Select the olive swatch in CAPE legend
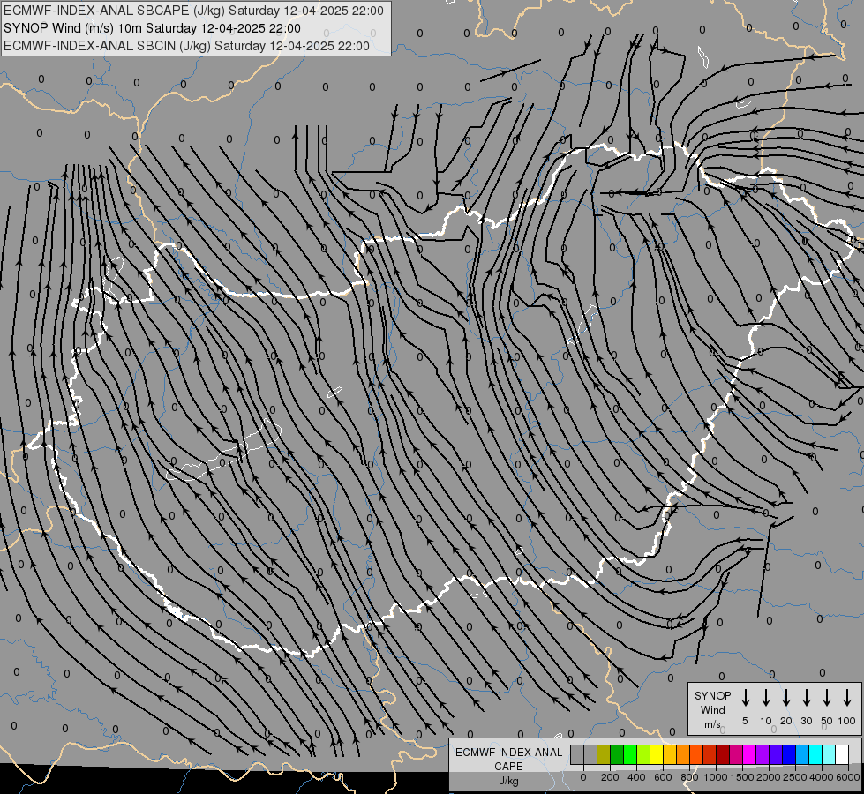Screen dimensions: 864x794 604,754
